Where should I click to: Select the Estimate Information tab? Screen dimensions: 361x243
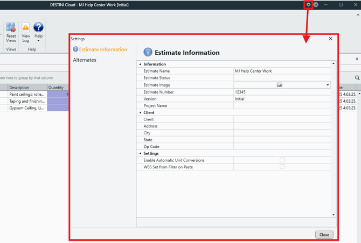pyautogui.click(x=102, y=49)
